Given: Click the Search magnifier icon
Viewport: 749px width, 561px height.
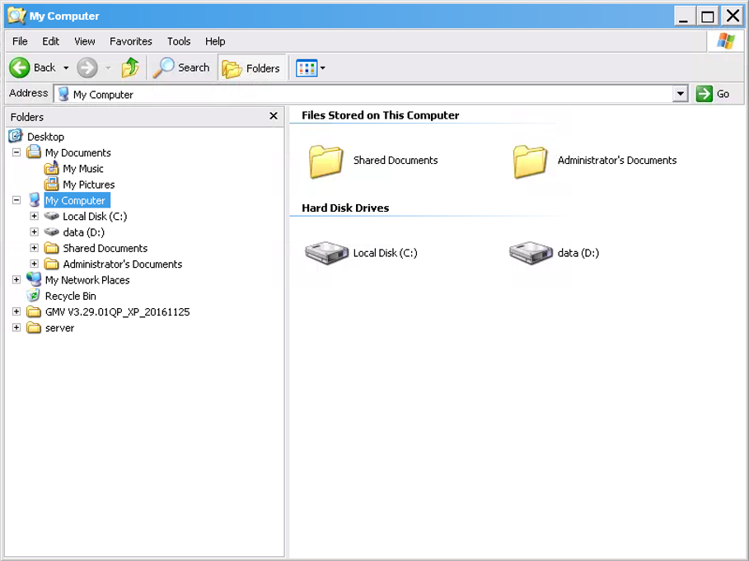Looking at the screenshot, I should [163, 68].
